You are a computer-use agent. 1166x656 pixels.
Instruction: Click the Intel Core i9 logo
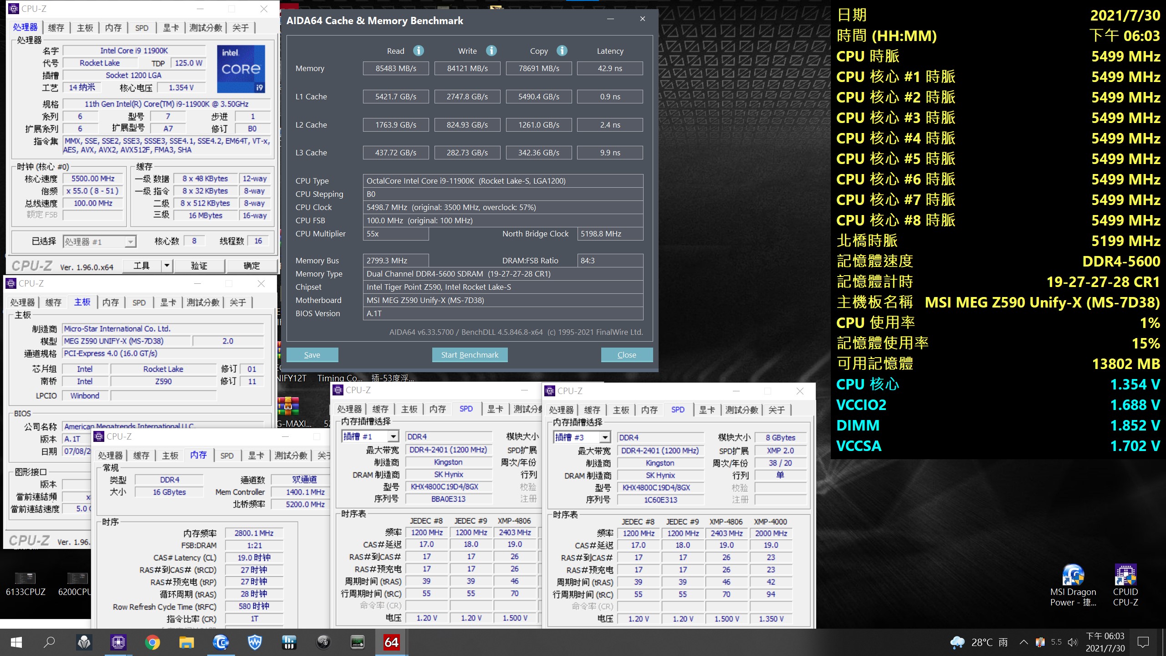click(x=241, y=69)
